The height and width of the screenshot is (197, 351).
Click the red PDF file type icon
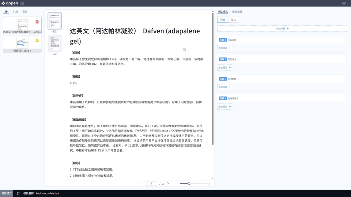pyautogui.click(x=37, y=22)
